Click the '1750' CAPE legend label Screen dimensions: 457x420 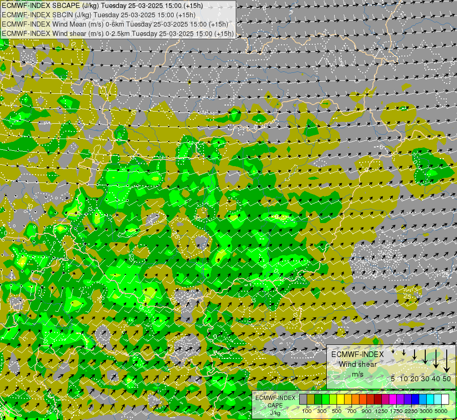tap(396, 412)
